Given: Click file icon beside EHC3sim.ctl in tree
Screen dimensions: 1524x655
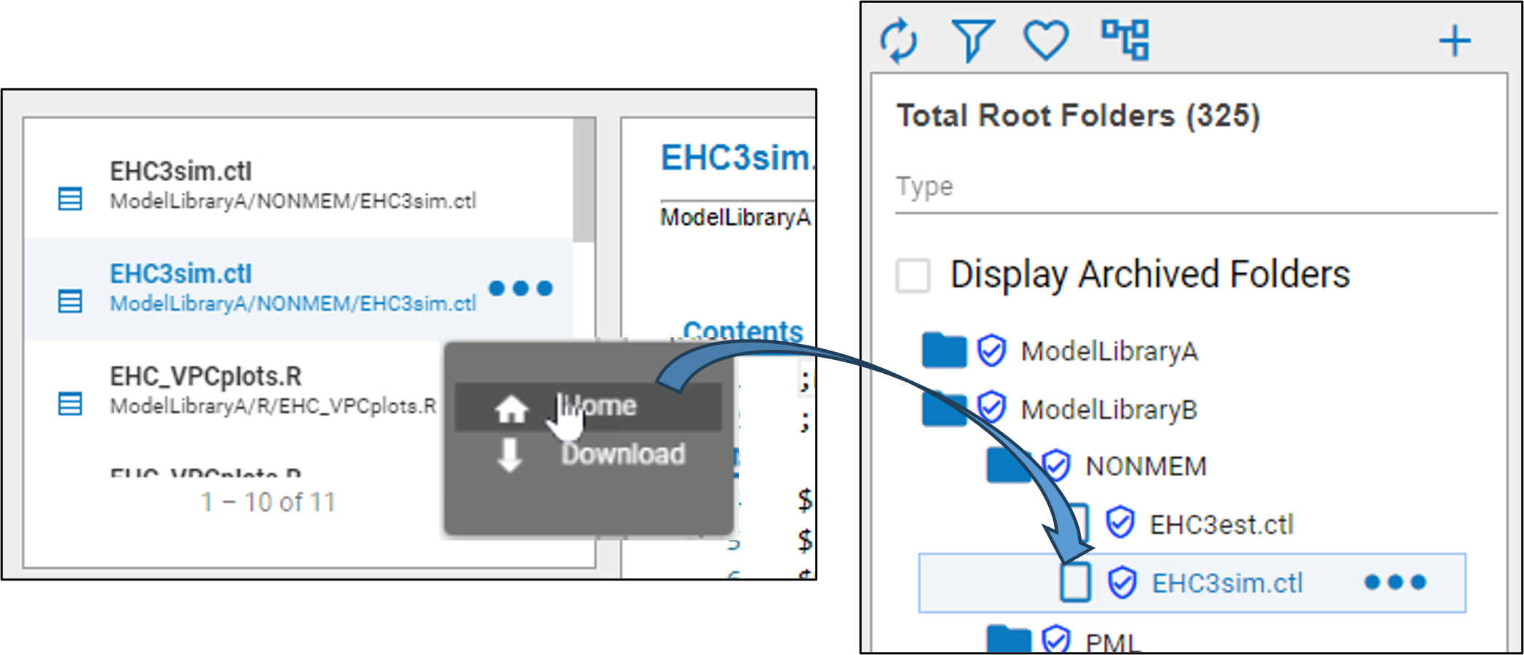Looking at the screenshot, I should click(1074, 582).
